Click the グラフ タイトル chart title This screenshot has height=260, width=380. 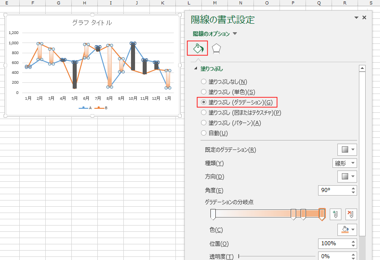click(92, 23)
